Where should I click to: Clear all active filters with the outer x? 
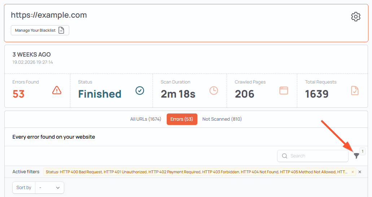(360, 172)
